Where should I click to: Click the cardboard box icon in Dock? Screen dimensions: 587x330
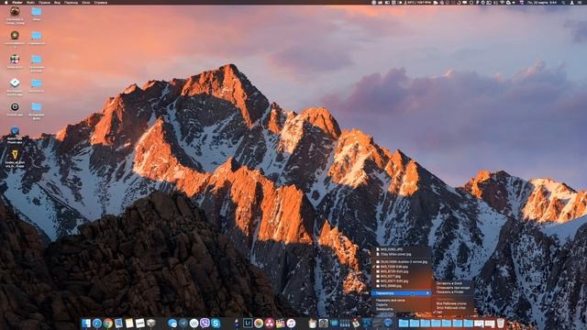pos(151,323)
